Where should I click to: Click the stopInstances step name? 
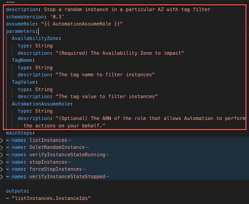[x=48, y=162]
